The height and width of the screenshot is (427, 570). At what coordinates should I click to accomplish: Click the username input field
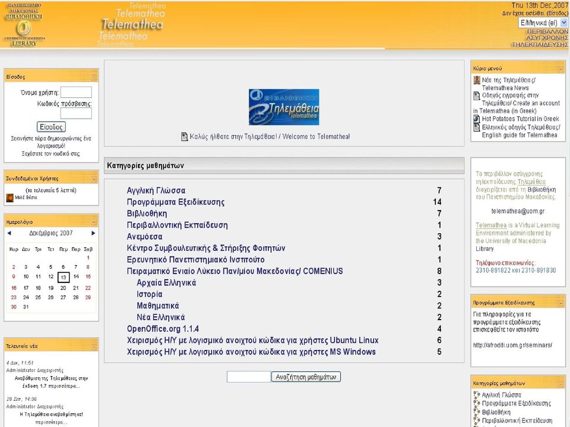pos(76,93)
